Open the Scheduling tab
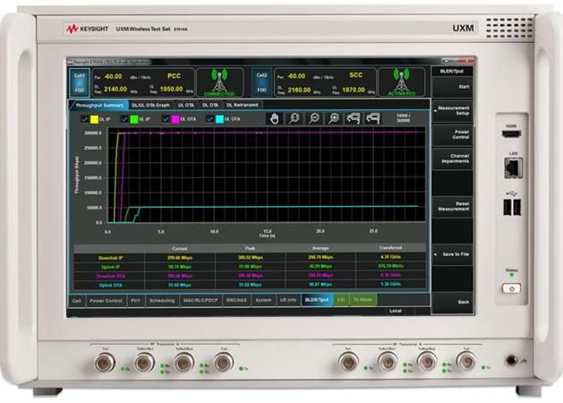The image size is (563, 403). [x=162, y=301]
